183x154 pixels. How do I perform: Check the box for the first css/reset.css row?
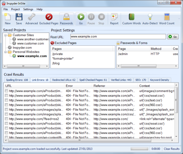[6, 95]
